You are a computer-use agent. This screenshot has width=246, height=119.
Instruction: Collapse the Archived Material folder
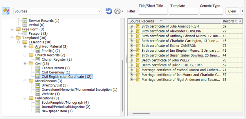25,47
